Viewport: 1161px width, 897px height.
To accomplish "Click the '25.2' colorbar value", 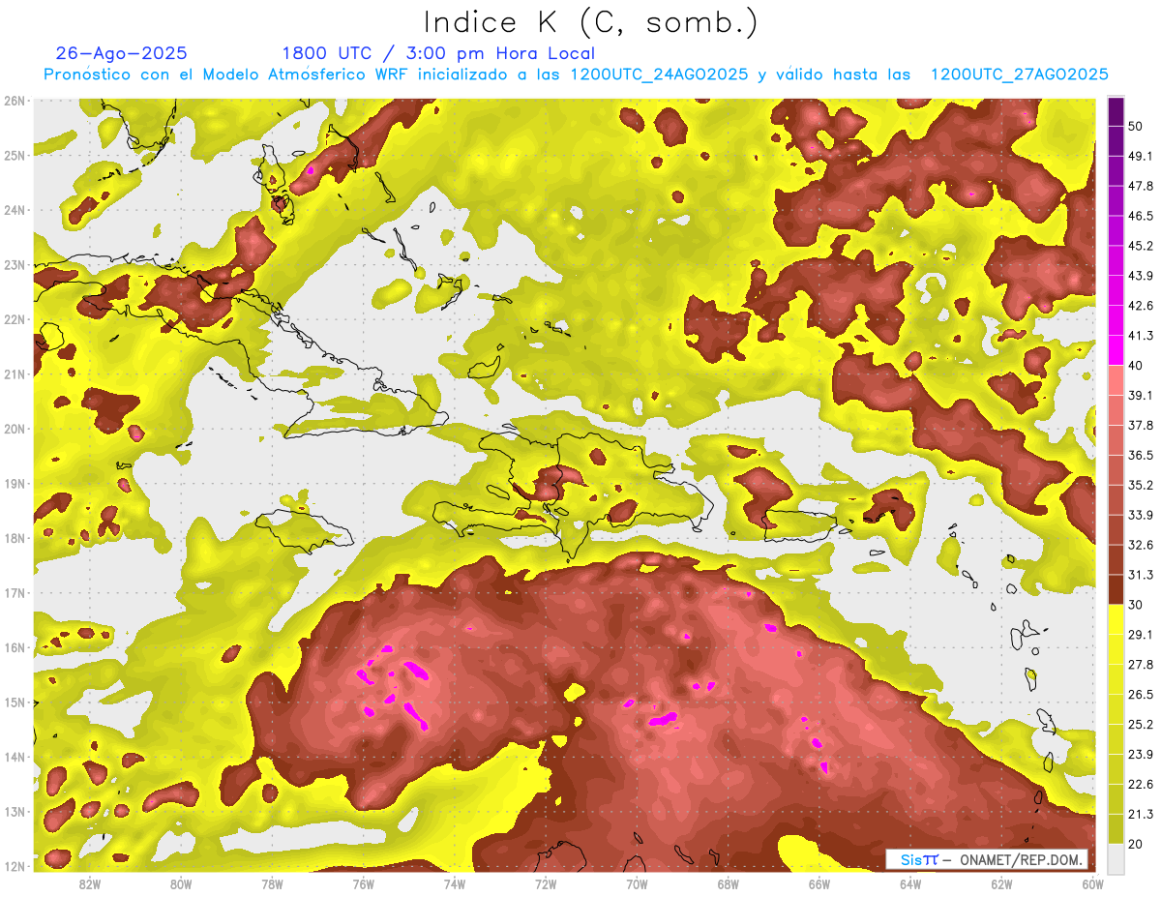I will tap(1141, 724).
